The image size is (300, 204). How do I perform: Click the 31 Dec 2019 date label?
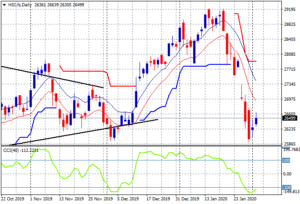point(187,199)
